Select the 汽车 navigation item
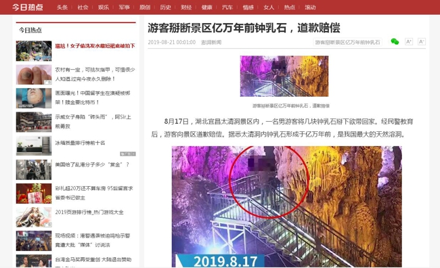 (x=227, y=7)
